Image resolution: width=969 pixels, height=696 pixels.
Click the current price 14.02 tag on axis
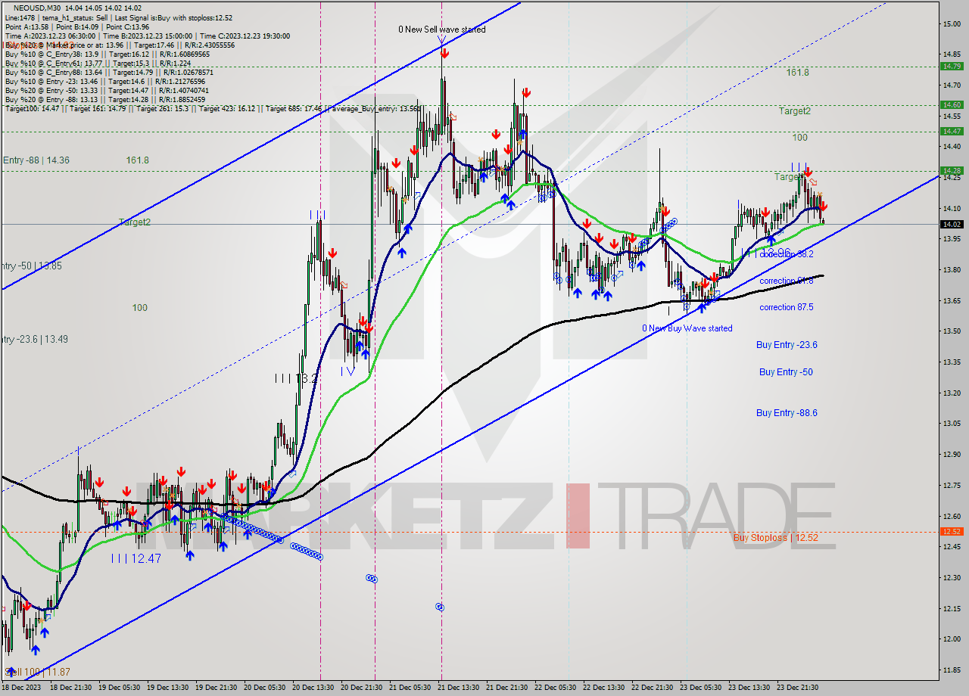coord(952,224)
